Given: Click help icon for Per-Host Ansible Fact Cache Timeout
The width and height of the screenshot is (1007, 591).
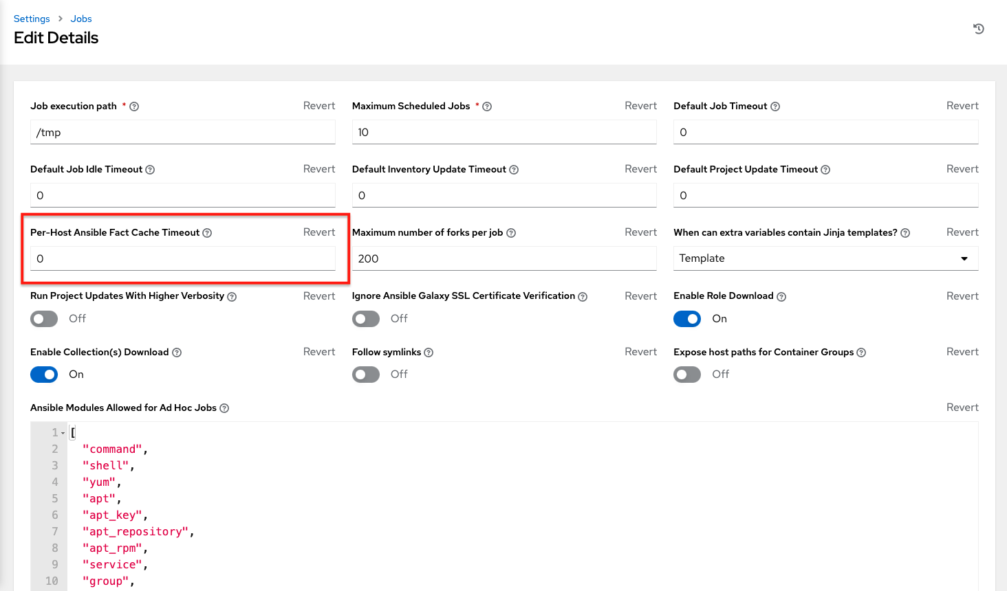Looking at the screenshot, I should pos(207,233).
